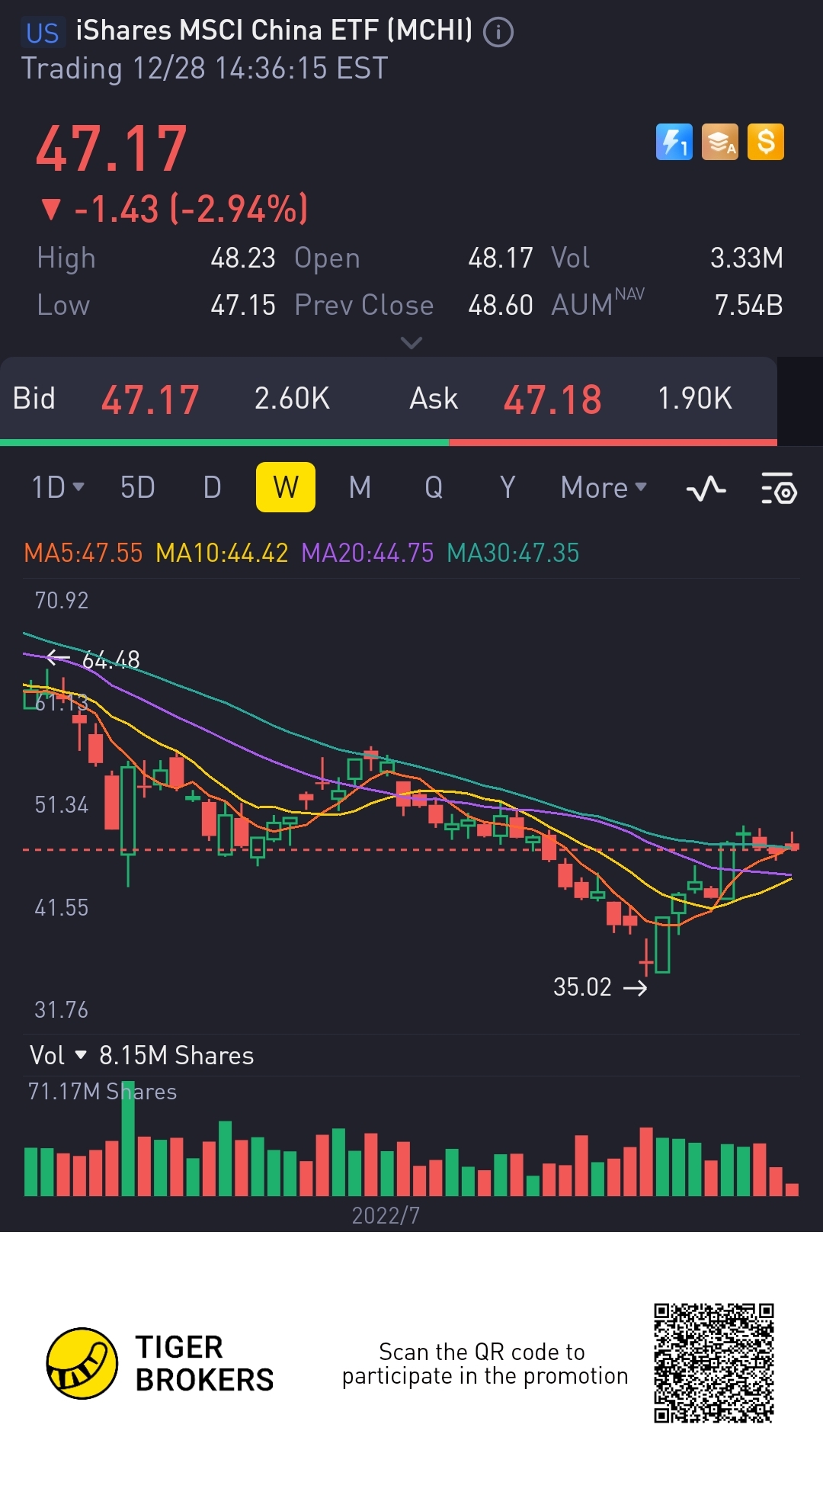Tap the Low value 47.15
823x1495 pixels.
243,306
